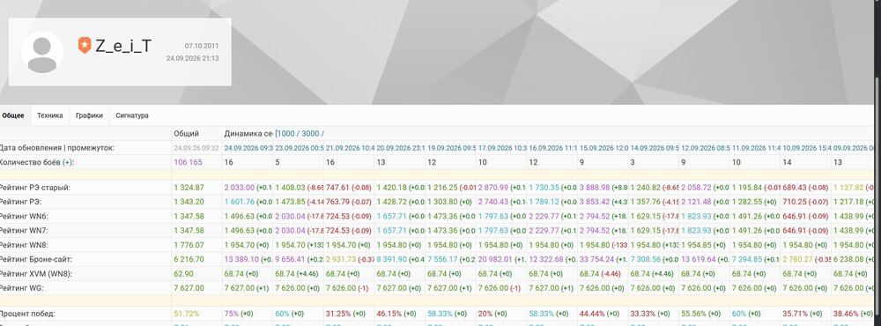Open the 23.09.2026 session column header
This screenshot has height=326, width=881.
pyautogui.click(x=299, y=148)
